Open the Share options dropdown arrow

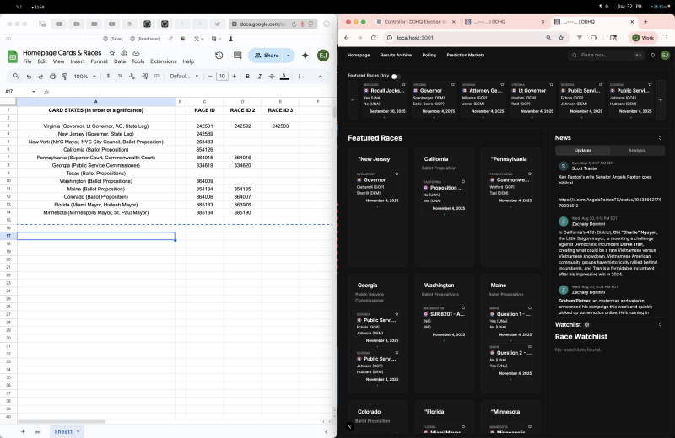[289, 56]
